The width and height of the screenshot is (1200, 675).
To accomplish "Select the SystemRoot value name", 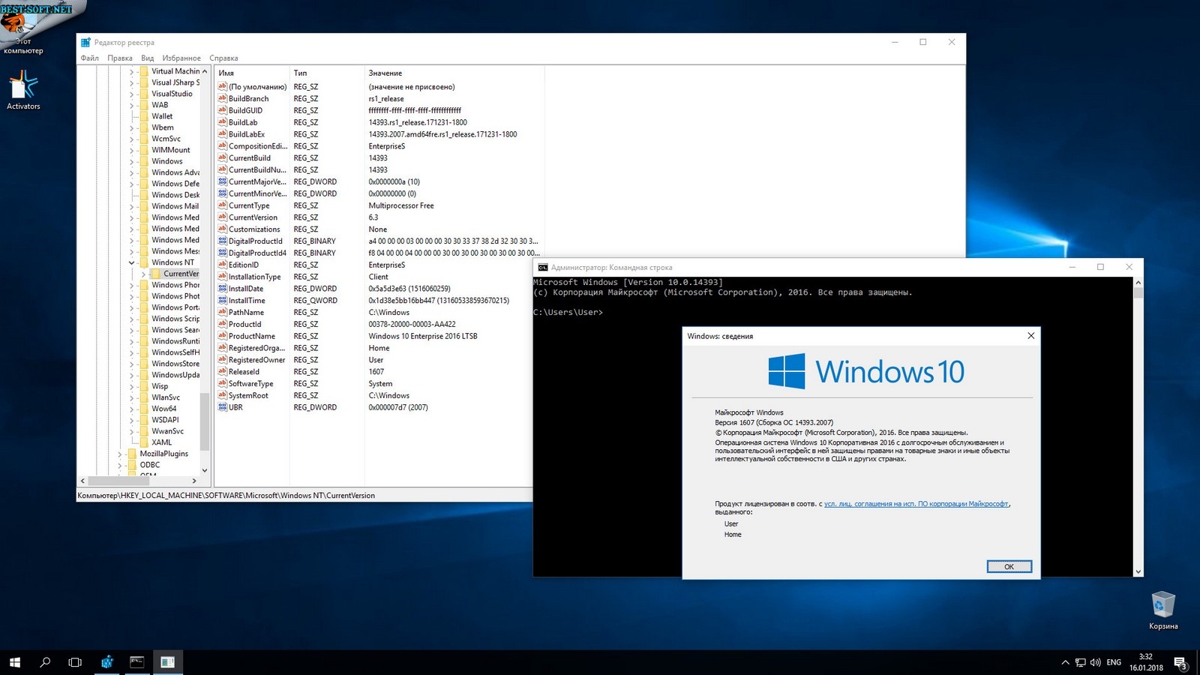I will (x=248, y=395).
